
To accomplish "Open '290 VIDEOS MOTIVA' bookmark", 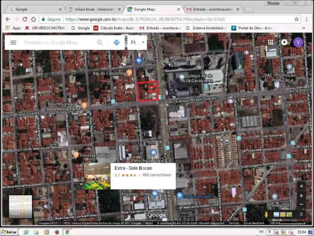I will pos(46,28).
